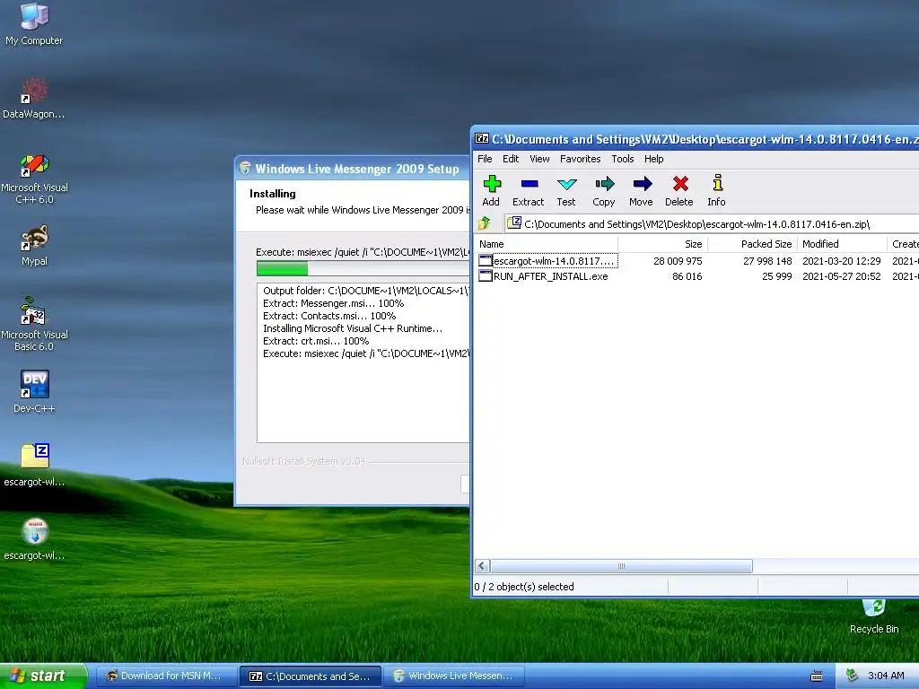Go up one folder level in 7-Zip
This screenshot has height=689, width=919.
pyautogui.click(x=485, y=223)
